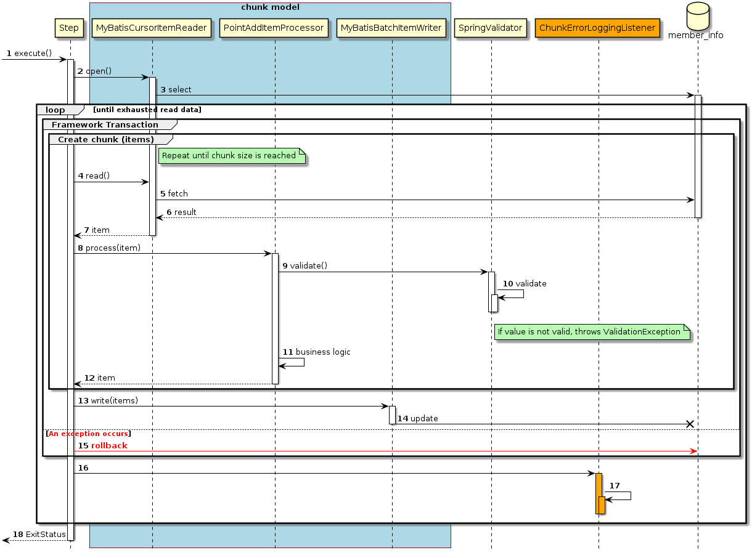The height and width of the screenshot is (558, 752).
Task: Click the chunk model title bar
Action: (270, 7)
